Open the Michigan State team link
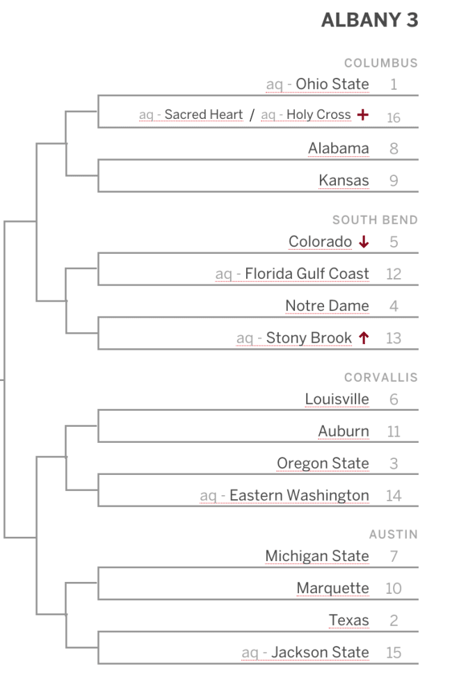Screen dimensions: 459x680 pyautogui.click(x=317, y=556)
